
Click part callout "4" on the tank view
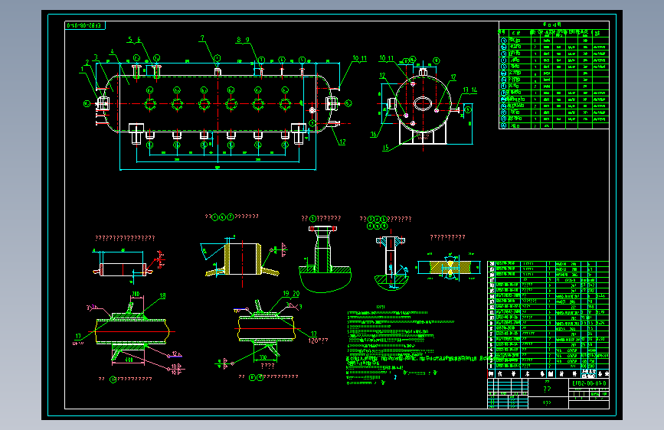[113, 52]
